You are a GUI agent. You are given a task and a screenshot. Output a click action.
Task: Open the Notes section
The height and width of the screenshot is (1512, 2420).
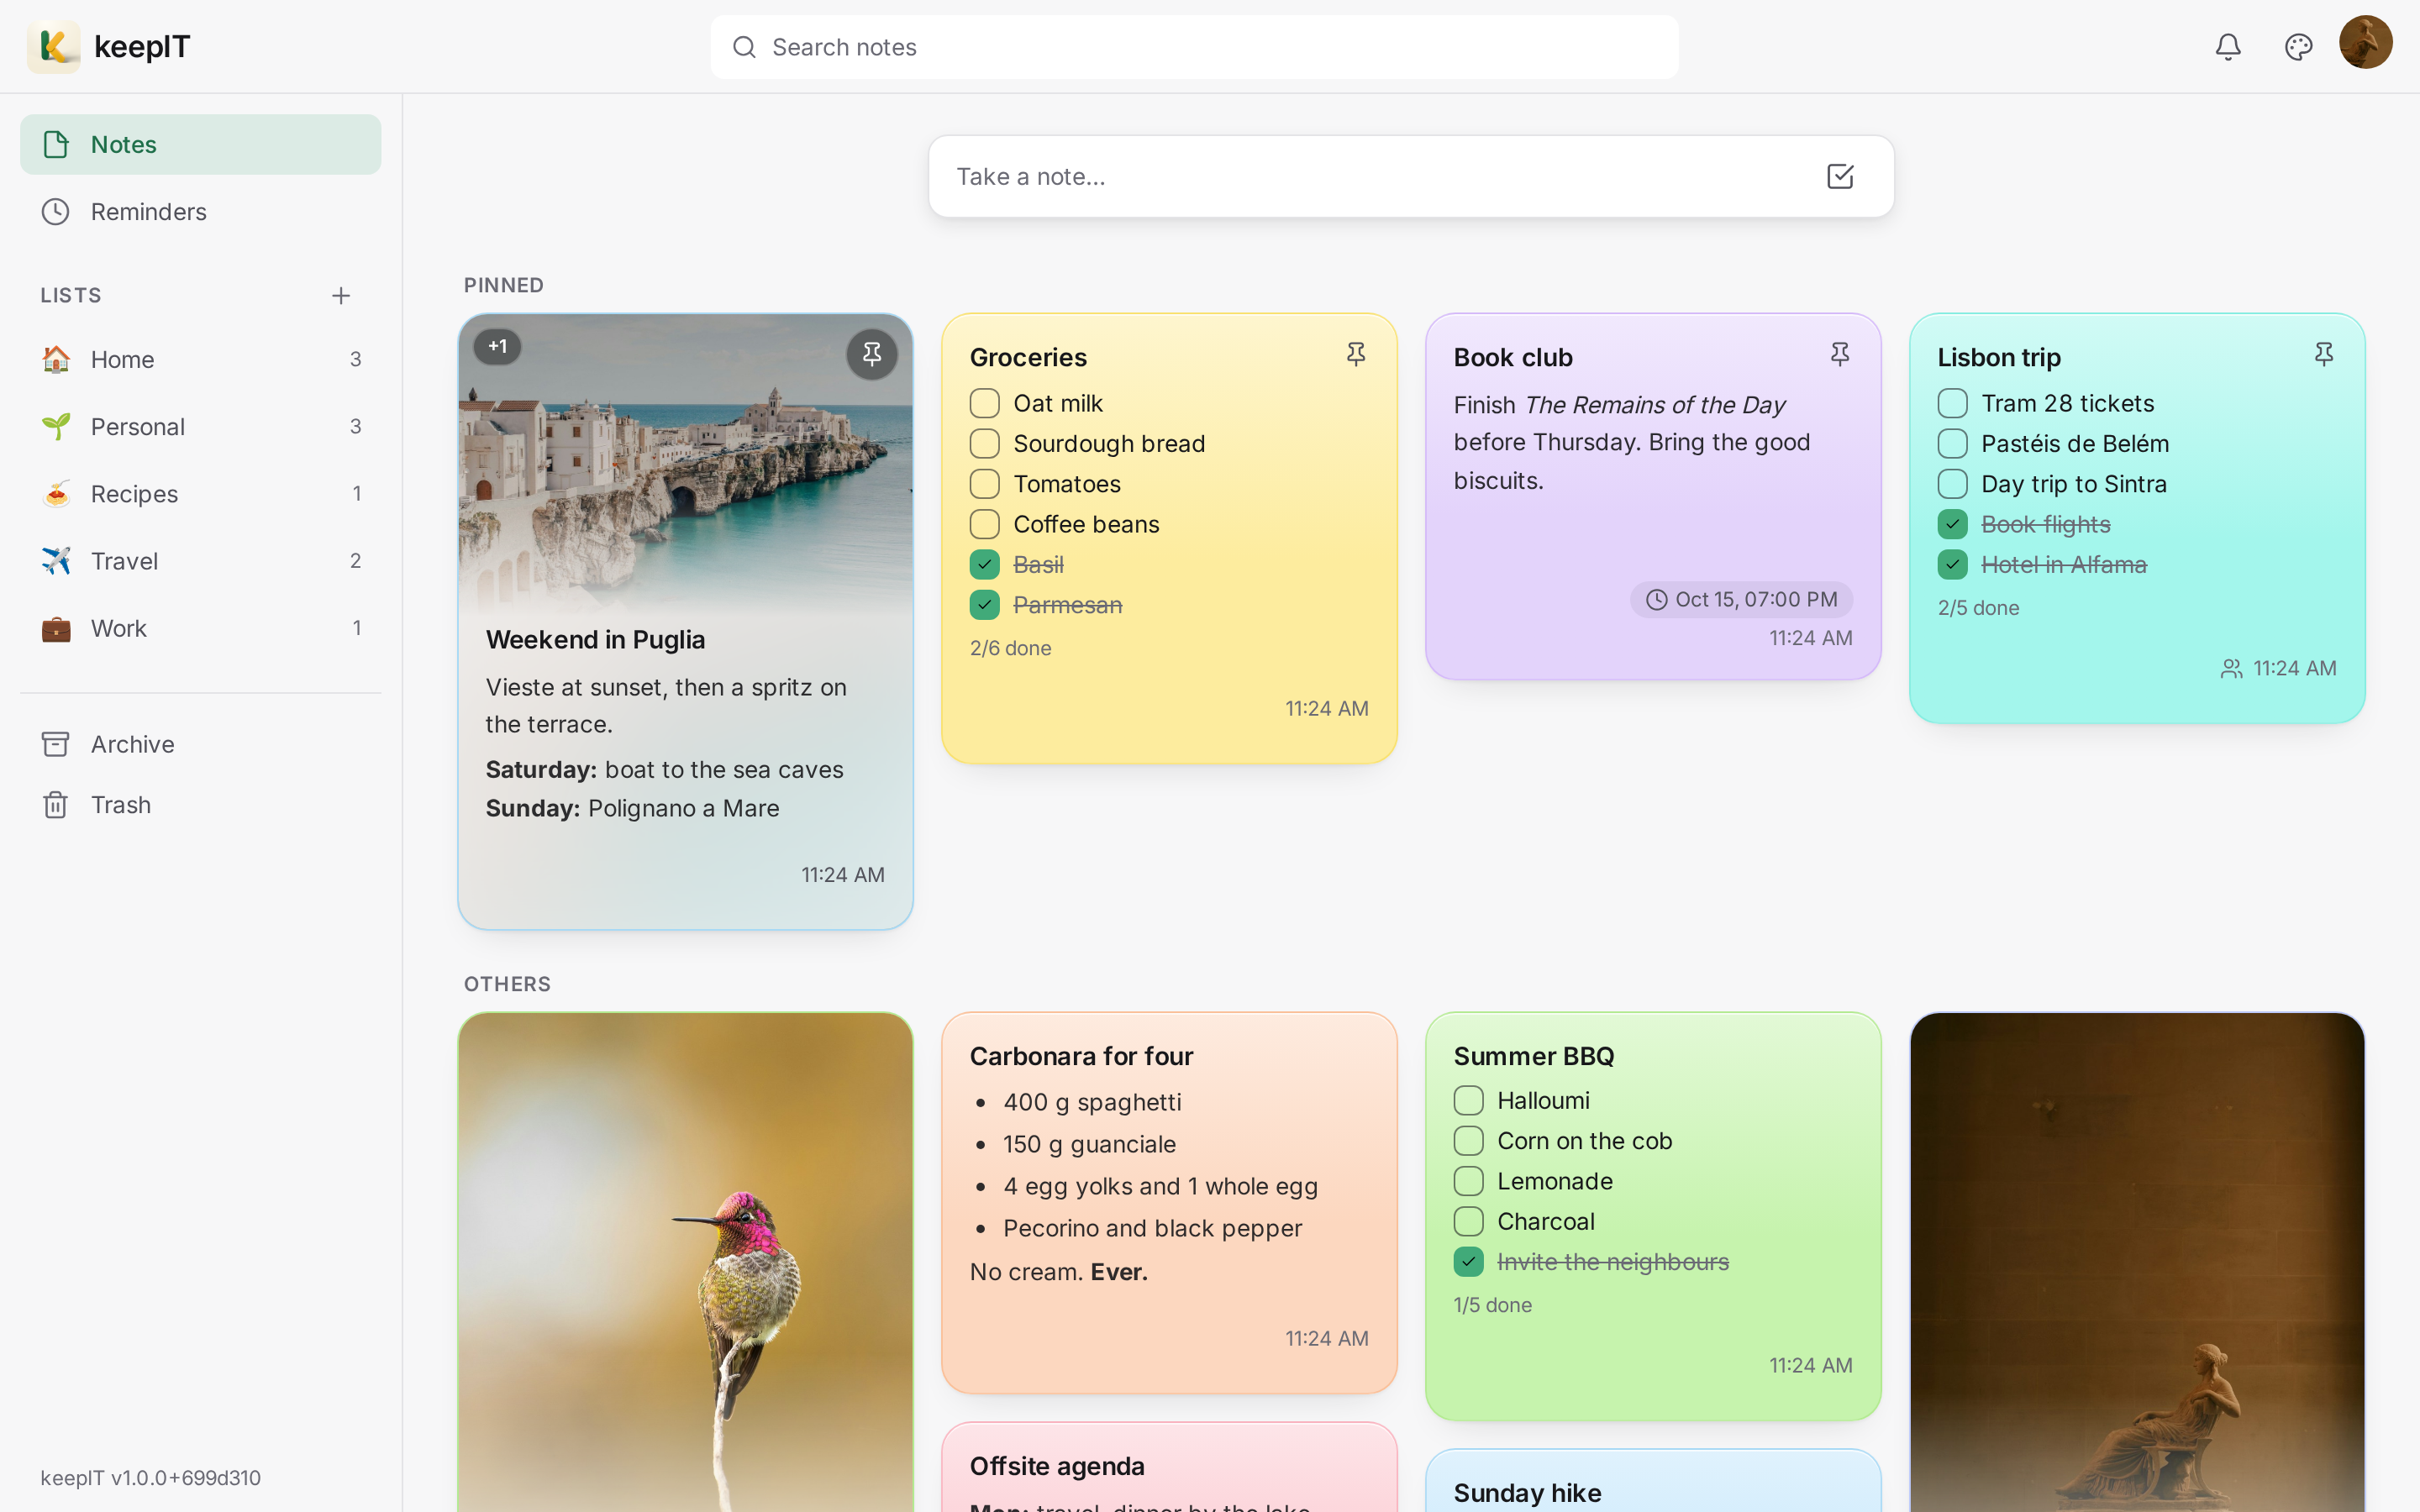200,144
